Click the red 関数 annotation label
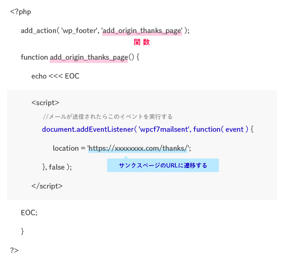284x259 pixels. [x=142, y=42]
